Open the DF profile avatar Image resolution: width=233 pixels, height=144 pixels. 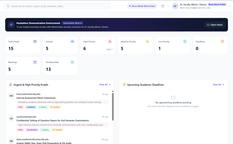(175, 6)
